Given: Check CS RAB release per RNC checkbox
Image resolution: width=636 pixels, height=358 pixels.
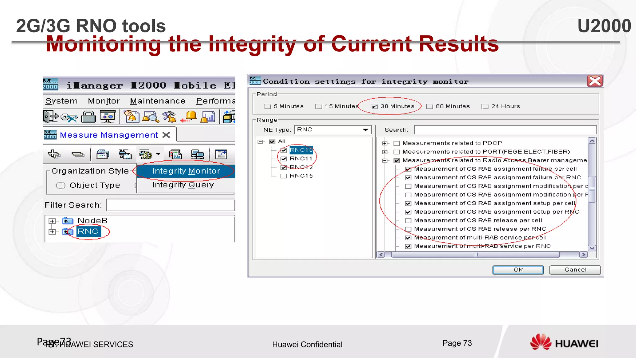Looking at the screenshot, I should [408, 229].
